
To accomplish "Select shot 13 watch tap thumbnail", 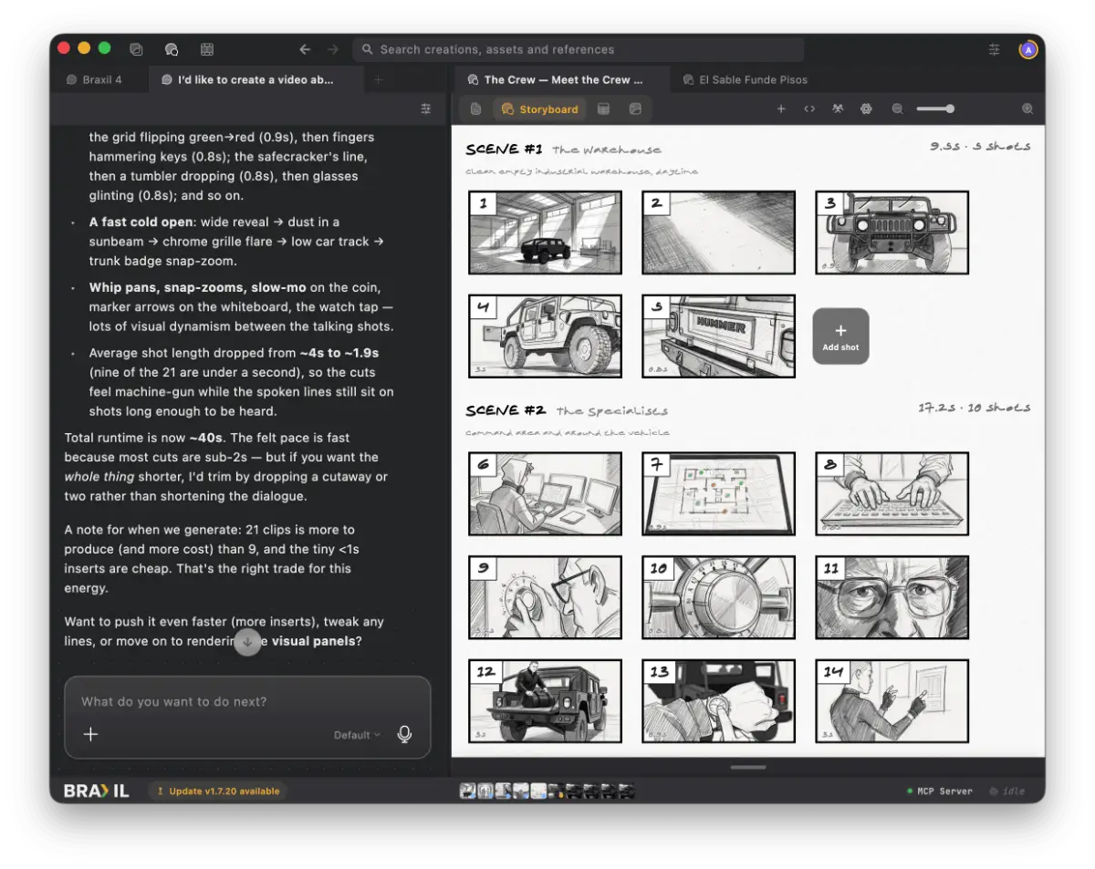I will 718,700.
